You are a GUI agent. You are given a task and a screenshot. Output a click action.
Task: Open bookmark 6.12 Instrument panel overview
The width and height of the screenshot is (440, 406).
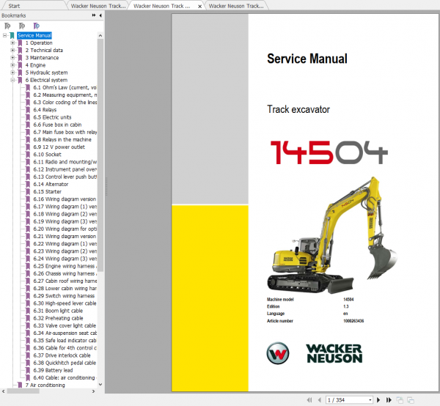65,169
